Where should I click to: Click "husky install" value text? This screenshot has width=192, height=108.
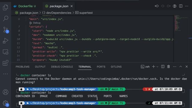point(60,60)
